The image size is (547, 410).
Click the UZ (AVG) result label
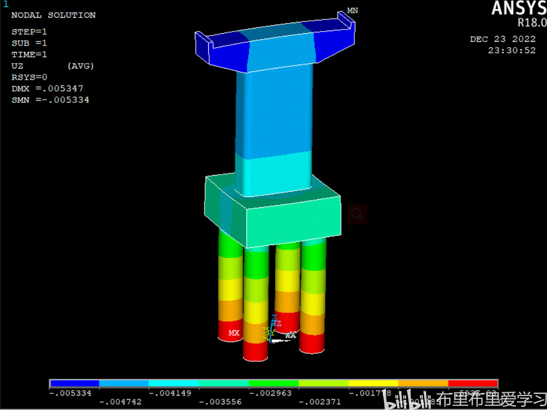click(x=52, y=66)
